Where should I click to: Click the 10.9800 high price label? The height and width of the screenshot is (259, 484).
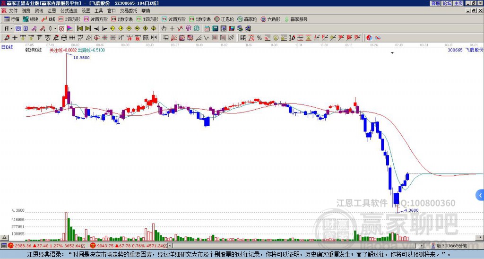coord(81,58)
